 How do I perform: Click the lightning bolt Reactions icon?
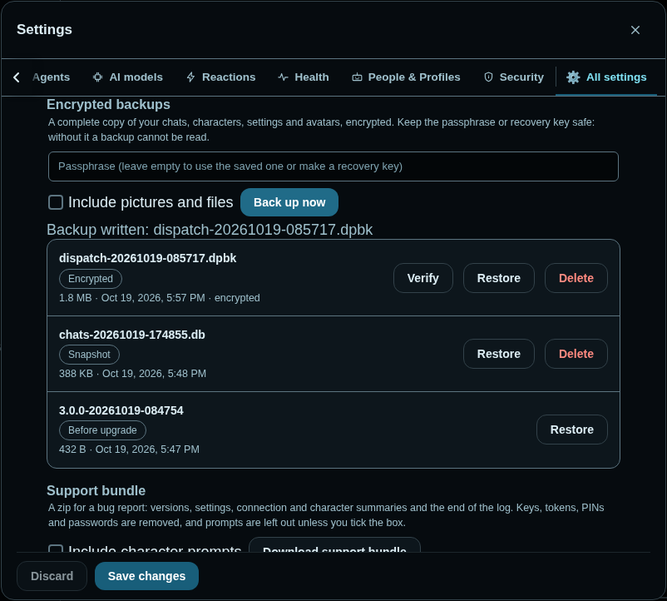(191, 77)
